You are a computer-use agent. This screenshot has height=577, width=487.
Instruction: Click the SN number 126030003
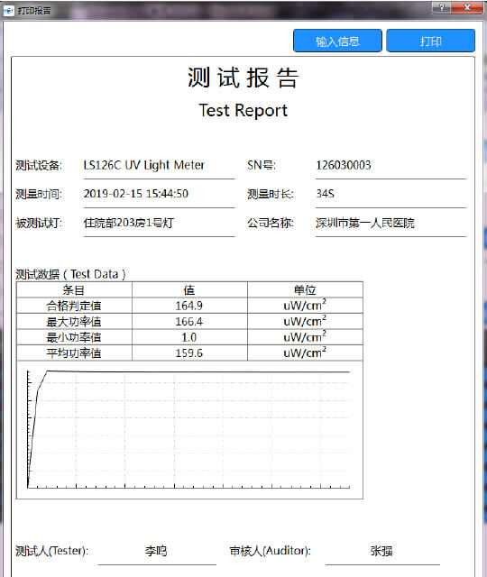pyautogui.click(x=343, y=165)
